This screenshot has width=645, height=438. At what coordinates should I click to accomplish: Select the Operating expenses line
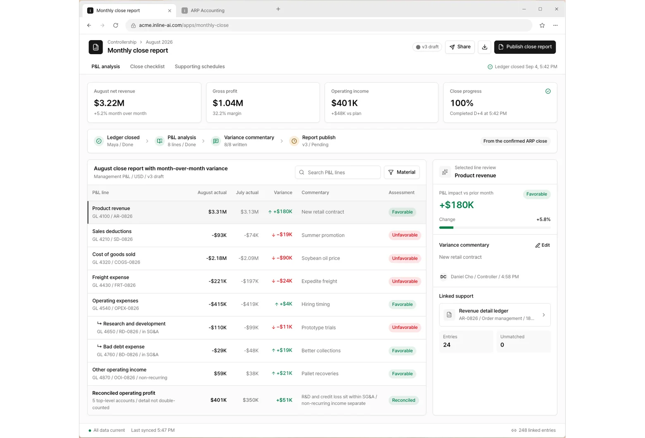[x=257, y=305]
